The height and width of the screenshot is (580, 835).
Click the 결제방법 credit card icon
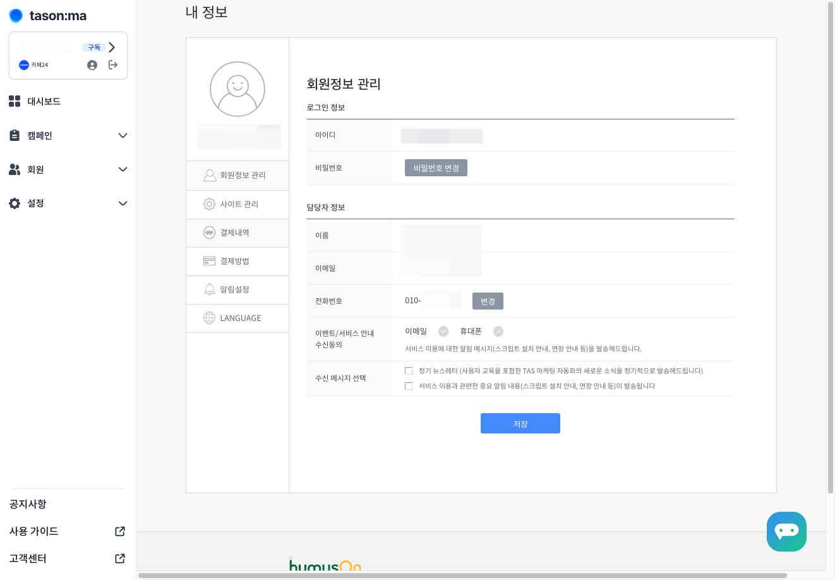pos(210,261)
